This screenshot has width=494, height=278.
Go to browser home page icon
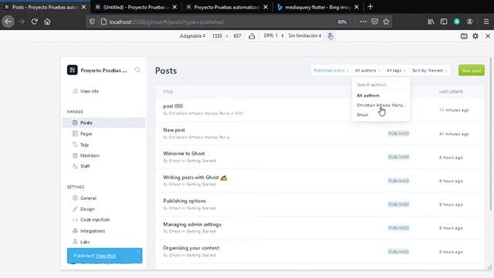47,22
